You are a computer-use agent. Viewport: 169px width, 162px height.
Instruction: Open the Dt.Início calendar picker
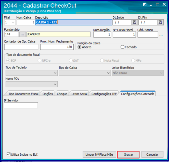point(134,22)
